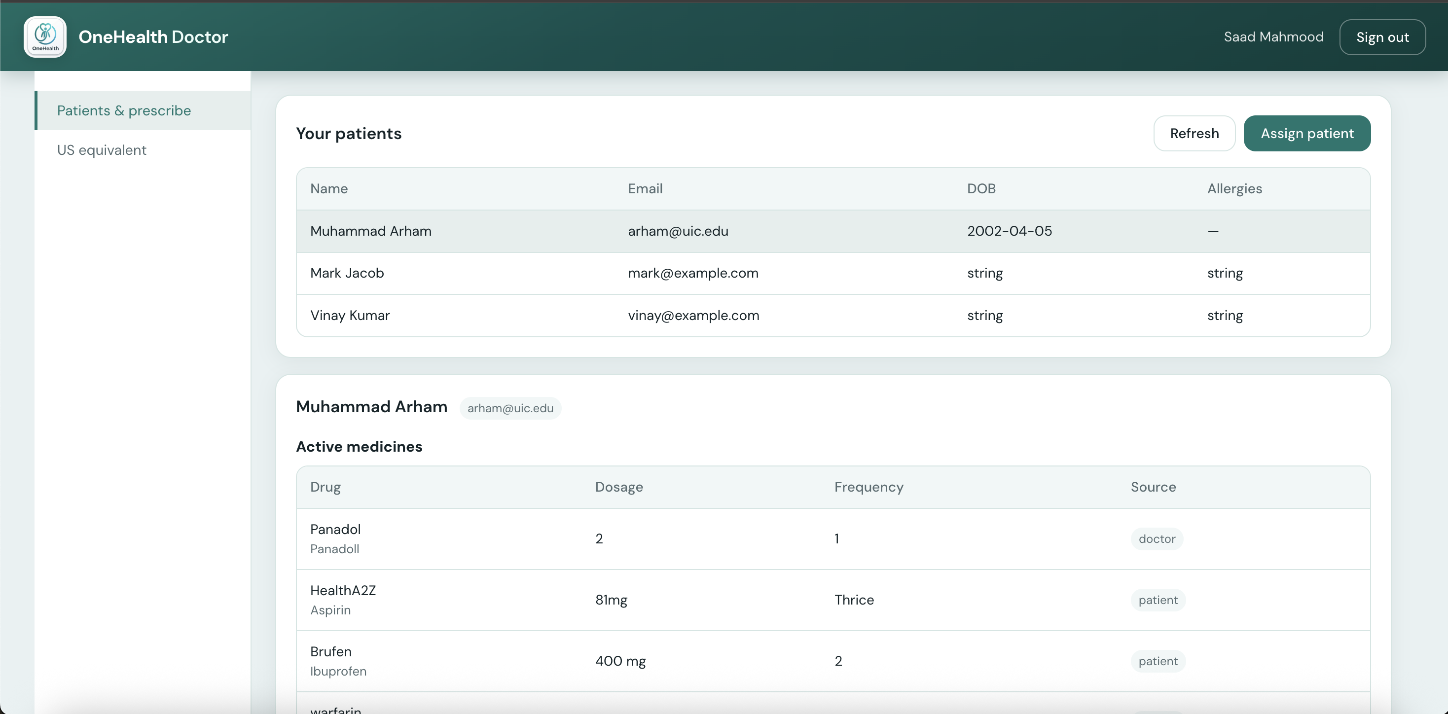The height and width of the screenshot is (714, 1448).
Task: Click the Allergies column header
Action: click(1234, 189)
